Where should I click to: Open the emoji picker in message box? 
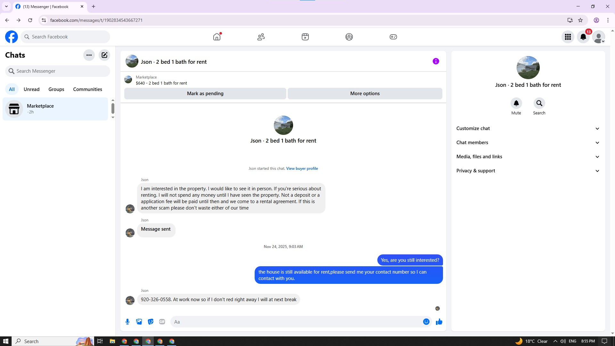coord(426,322)
